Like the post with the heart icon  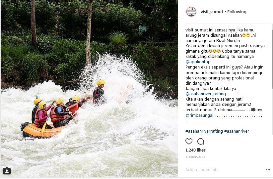click(x=189, y=142)
